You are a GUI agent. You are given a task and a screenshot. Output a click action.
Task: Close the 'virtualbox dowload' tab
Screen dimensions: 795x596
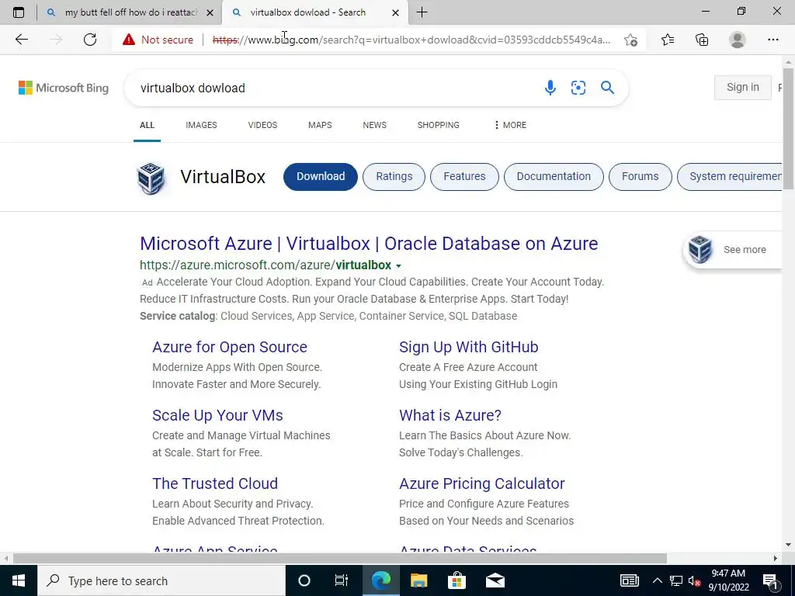(395, 12)
